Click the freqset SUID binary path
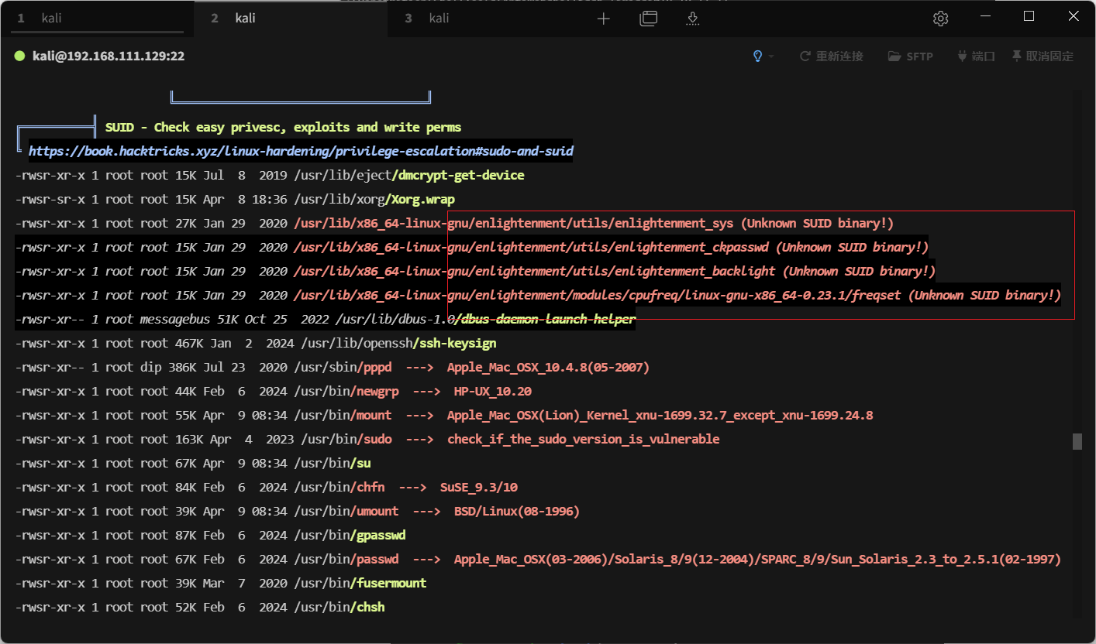 click(598, 296)
